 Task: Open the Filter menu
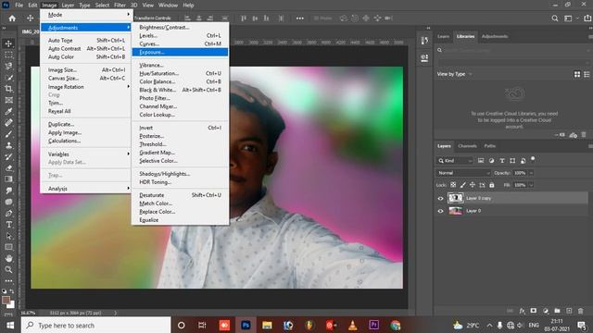120,6
